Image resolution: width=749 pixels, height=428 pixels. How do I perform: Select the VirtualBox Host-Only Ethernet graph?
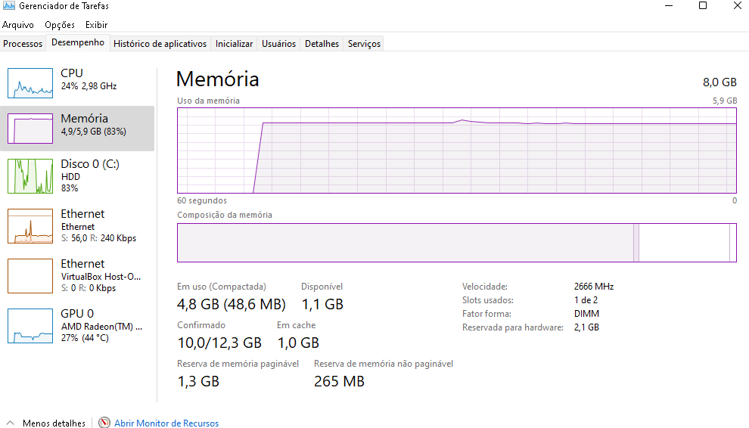30,276
